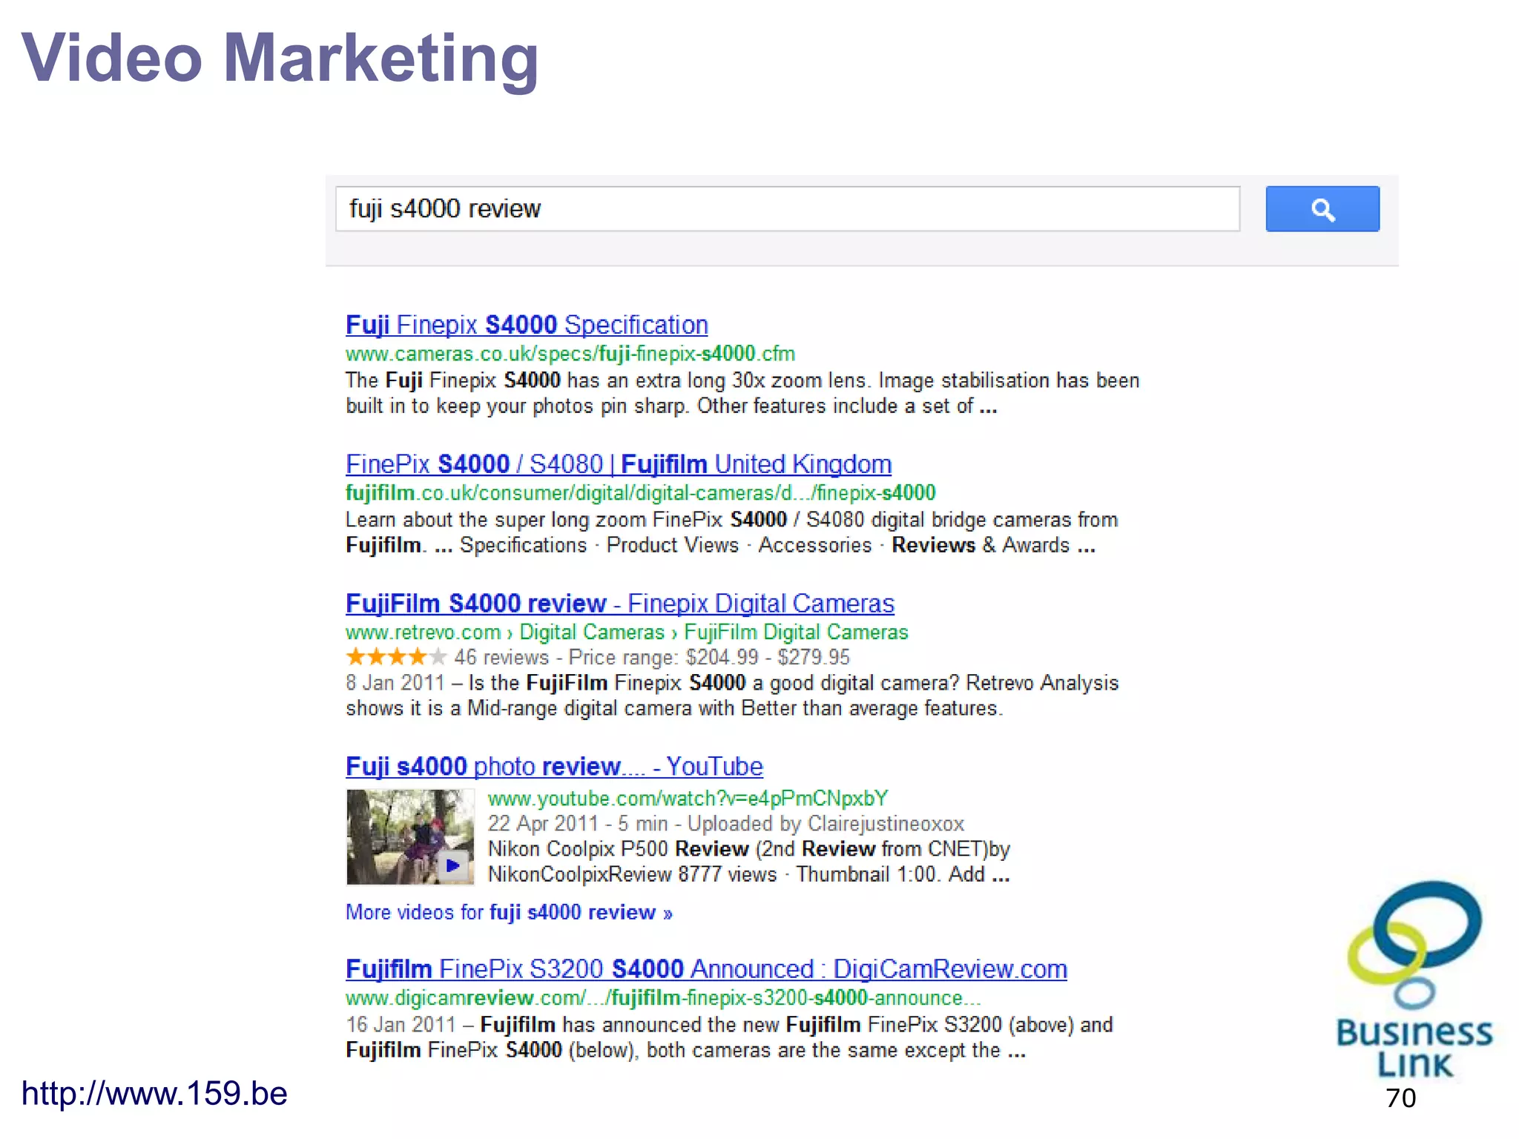Click the star rating of the retrevo result
Screen dimensions: 1519x1139
(396, 657)
